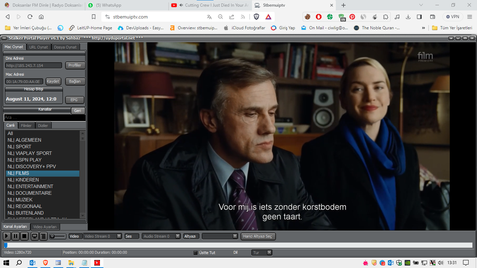The image size is (477, 268).
Task: Focus the Dns Adresi input field
Action: (34, 66)
